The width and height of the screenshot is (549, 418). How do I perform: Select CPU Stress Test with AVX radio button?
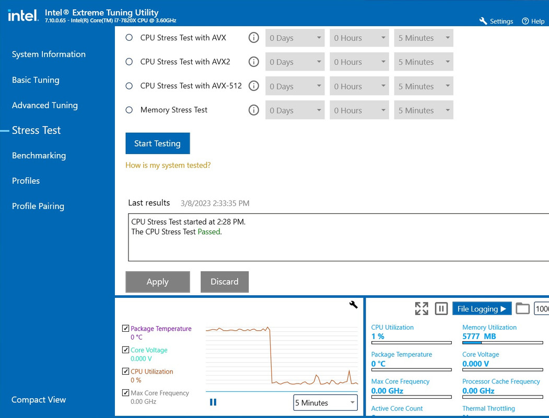[129, 38]
